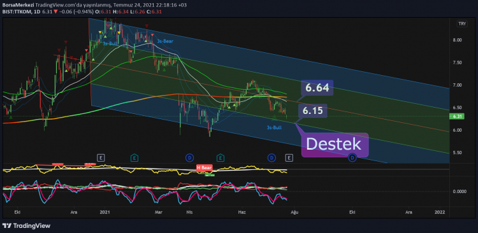The width and height of the screenshot is (478, 233).
Task: Select the purple Destek callout
Action: pyautogui.click(x=335, y=145)
